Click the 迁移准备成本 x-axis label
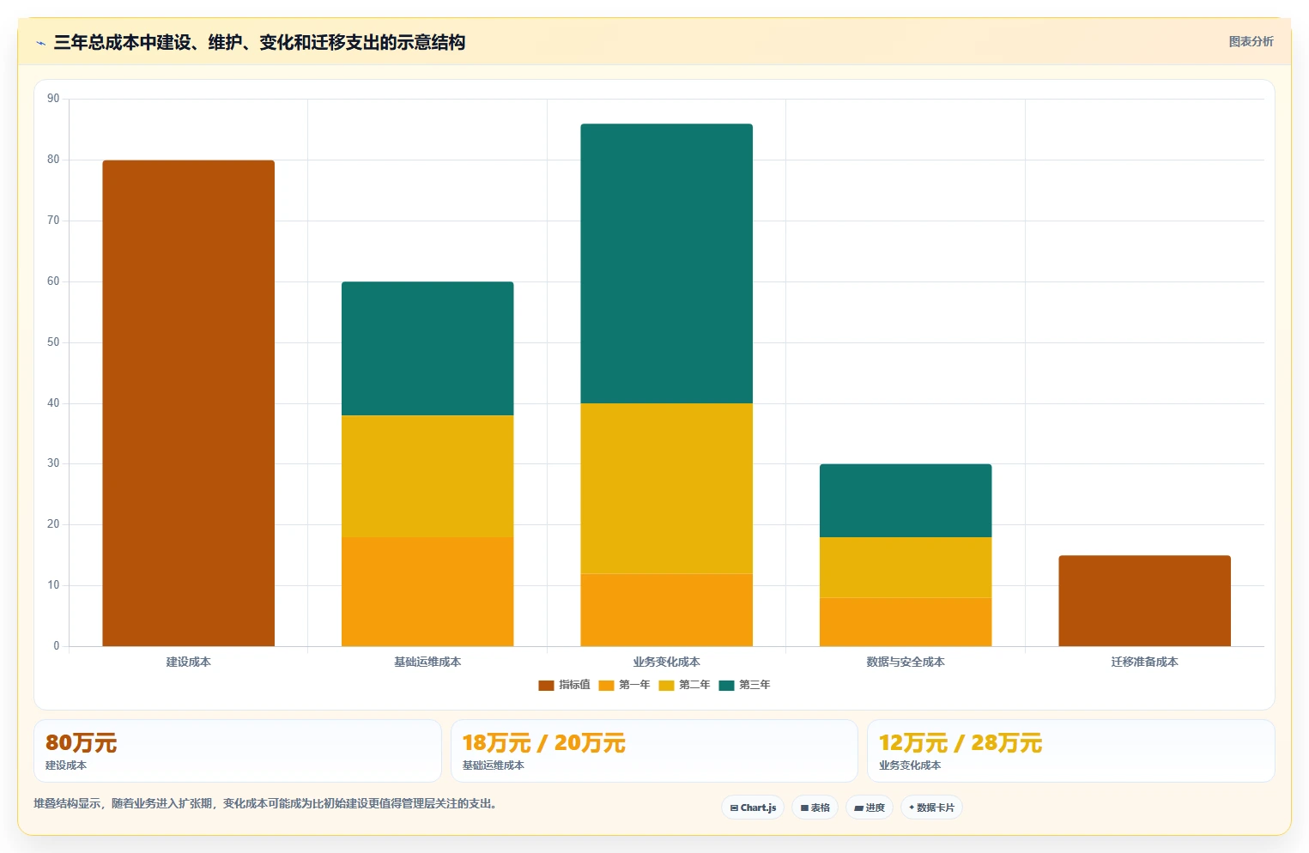Screen dimensions: 1309x853 (1145, 662)
